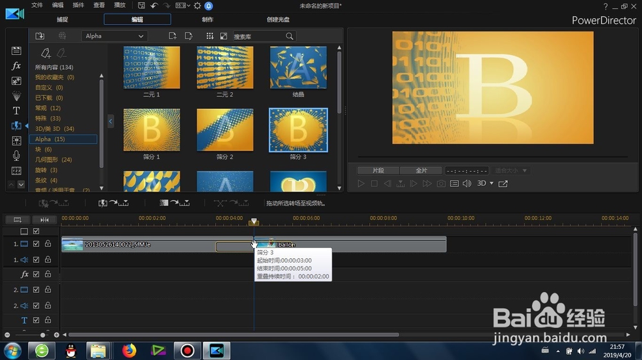Screen dimensions: 642x360
Task: Toggle title track T checkbox
Action: pos(36,320)
